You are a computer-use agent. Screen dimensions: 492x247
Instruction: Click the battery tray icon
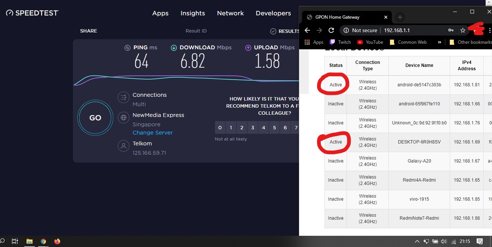(435, 241)
